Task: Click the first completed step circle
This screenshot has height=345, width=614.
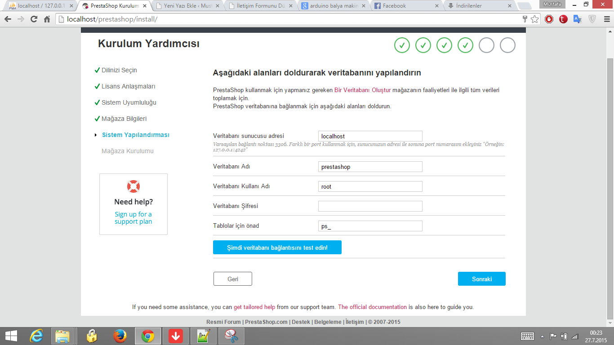Action: tap(402, 45)
